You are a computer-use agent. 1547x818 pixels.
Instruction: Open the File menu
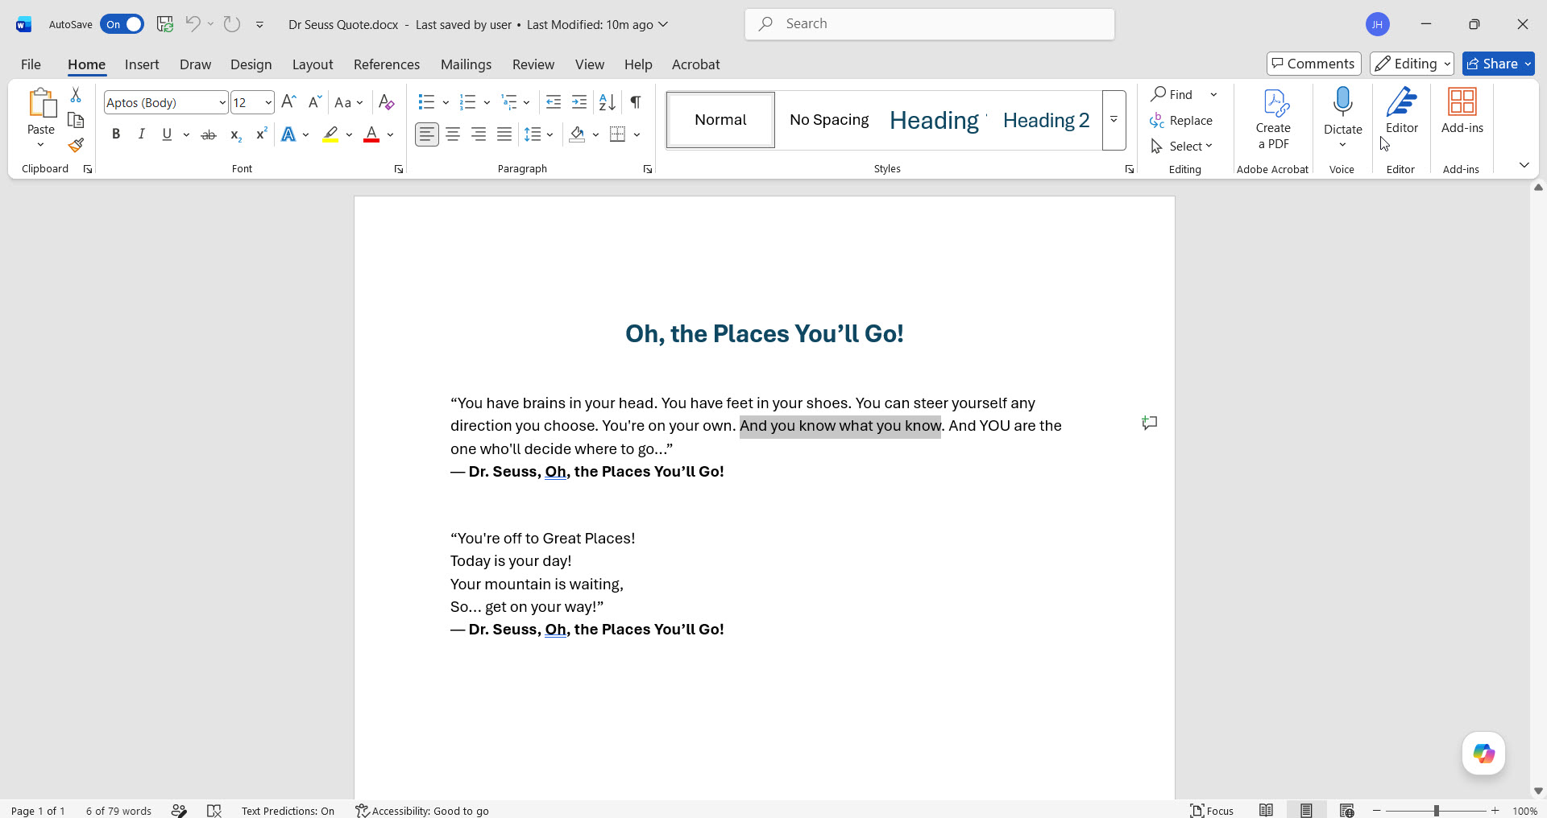pos(31,64)
